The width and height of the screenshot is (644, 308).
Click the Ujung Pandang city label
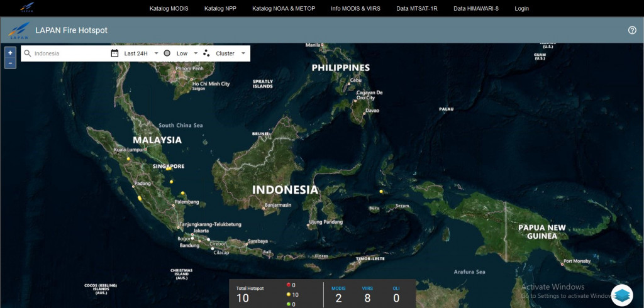[x=326, y=222]
